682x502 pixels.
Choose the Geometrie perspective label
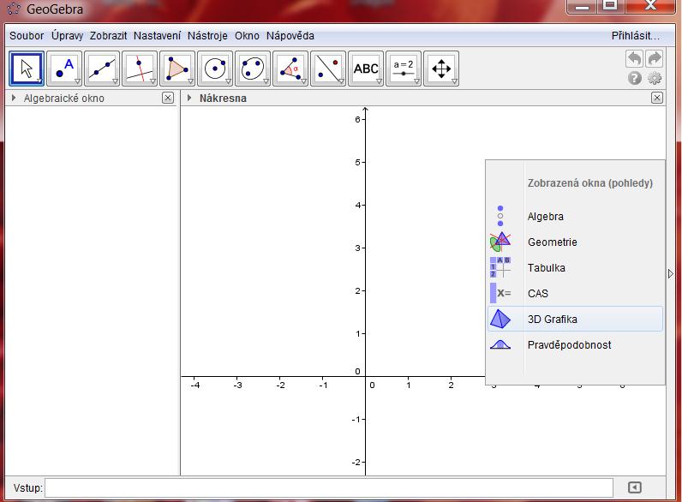point(553,242)
